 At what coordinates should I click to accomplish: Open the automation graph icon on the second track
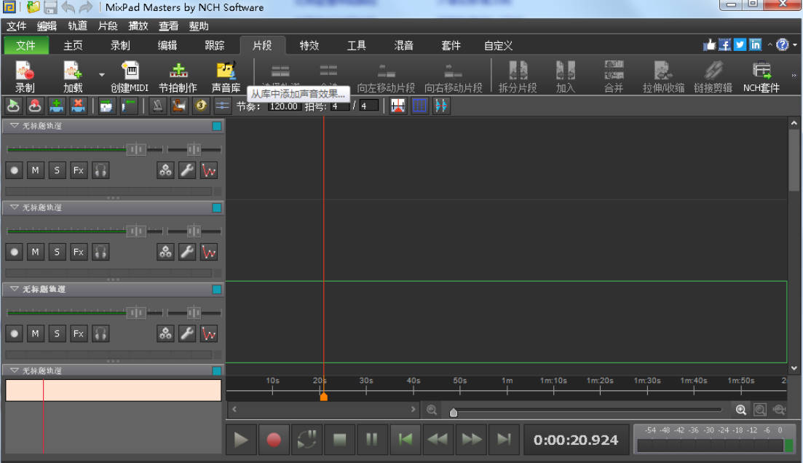pos(209,252)
